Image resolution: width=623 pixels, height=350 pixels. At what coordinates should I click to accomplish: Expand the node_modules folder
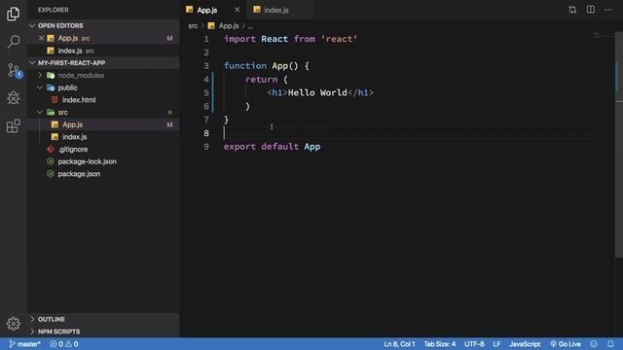tap(40, 75)
